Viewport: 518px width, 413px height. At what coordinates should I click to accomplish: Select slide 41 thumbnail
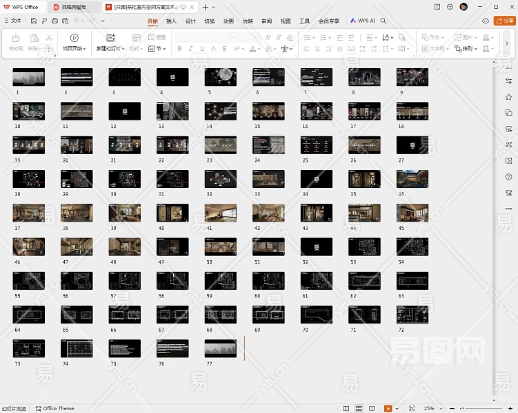[x=220, y=213]
